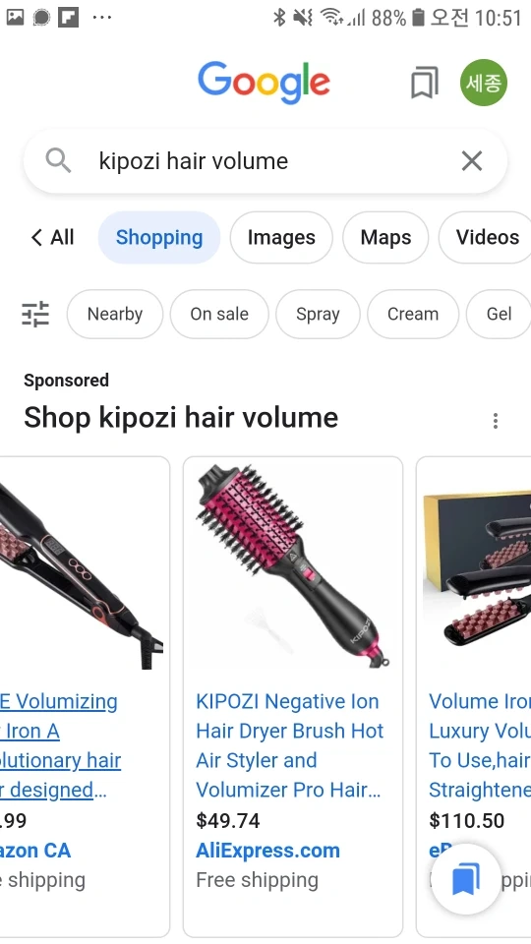Go back to All results
Screen dimensions: 531x944
click(52, 237)
